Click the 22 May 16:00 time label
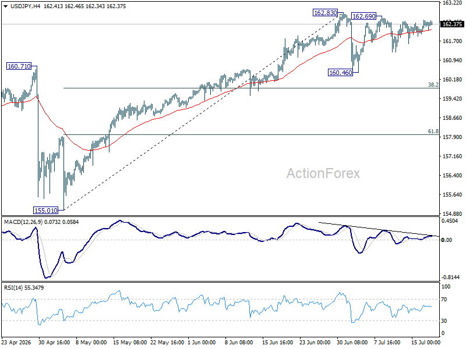The width and height of the screenshot is (466, 349). click(x=167, y=343)
